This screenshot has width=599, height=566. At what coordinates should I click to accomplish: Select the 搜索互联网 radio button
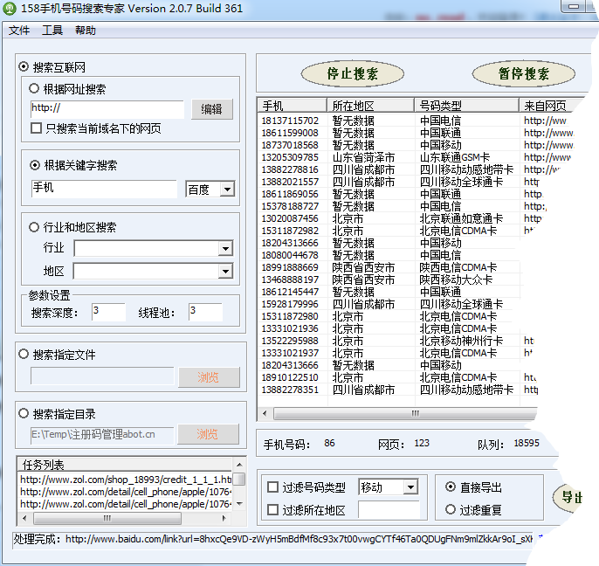(x=24, y=67)
